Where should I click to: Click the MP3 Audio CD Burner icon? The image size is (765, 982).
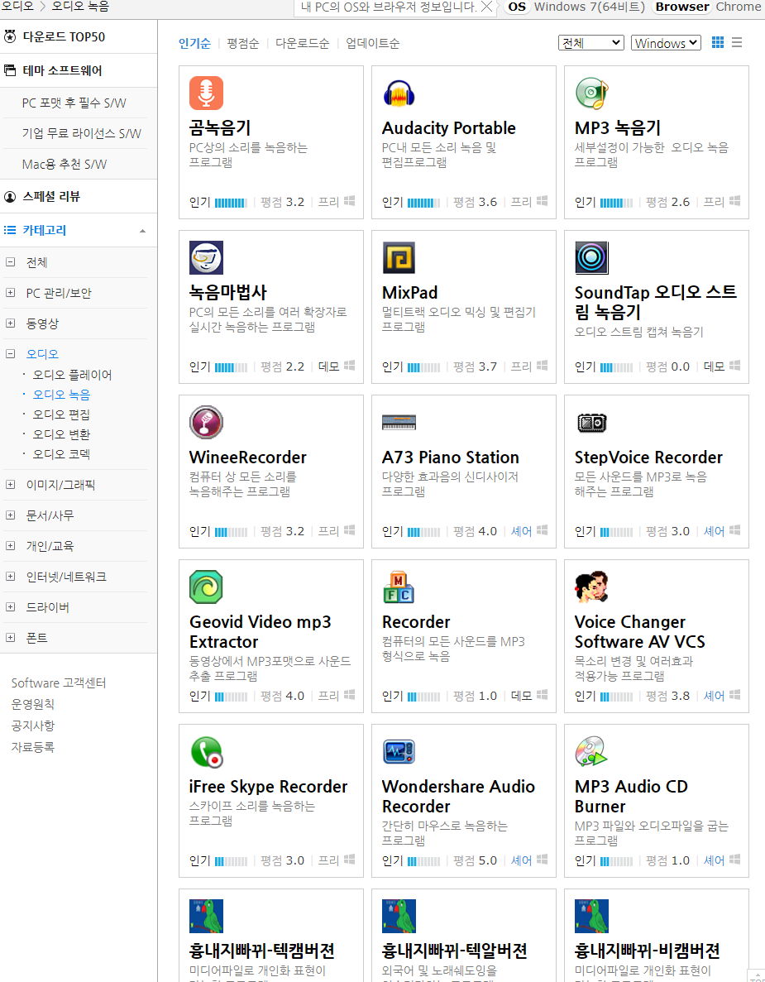point(591,751)
